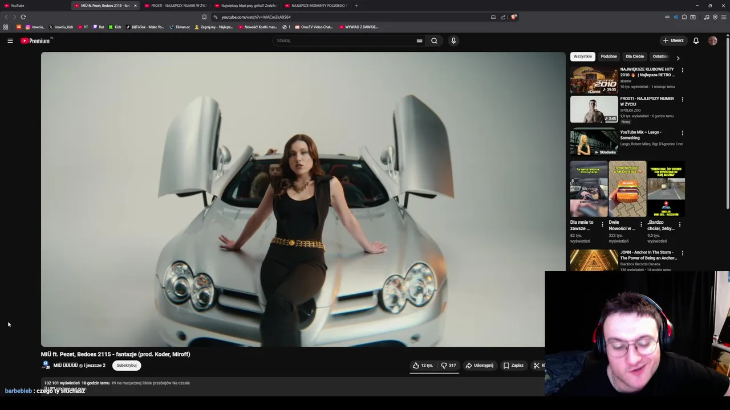Image resolution: width=730 pixels, height=410 pixels.
Task: Click the main video player to pause
Action: [x=303, y=199]
